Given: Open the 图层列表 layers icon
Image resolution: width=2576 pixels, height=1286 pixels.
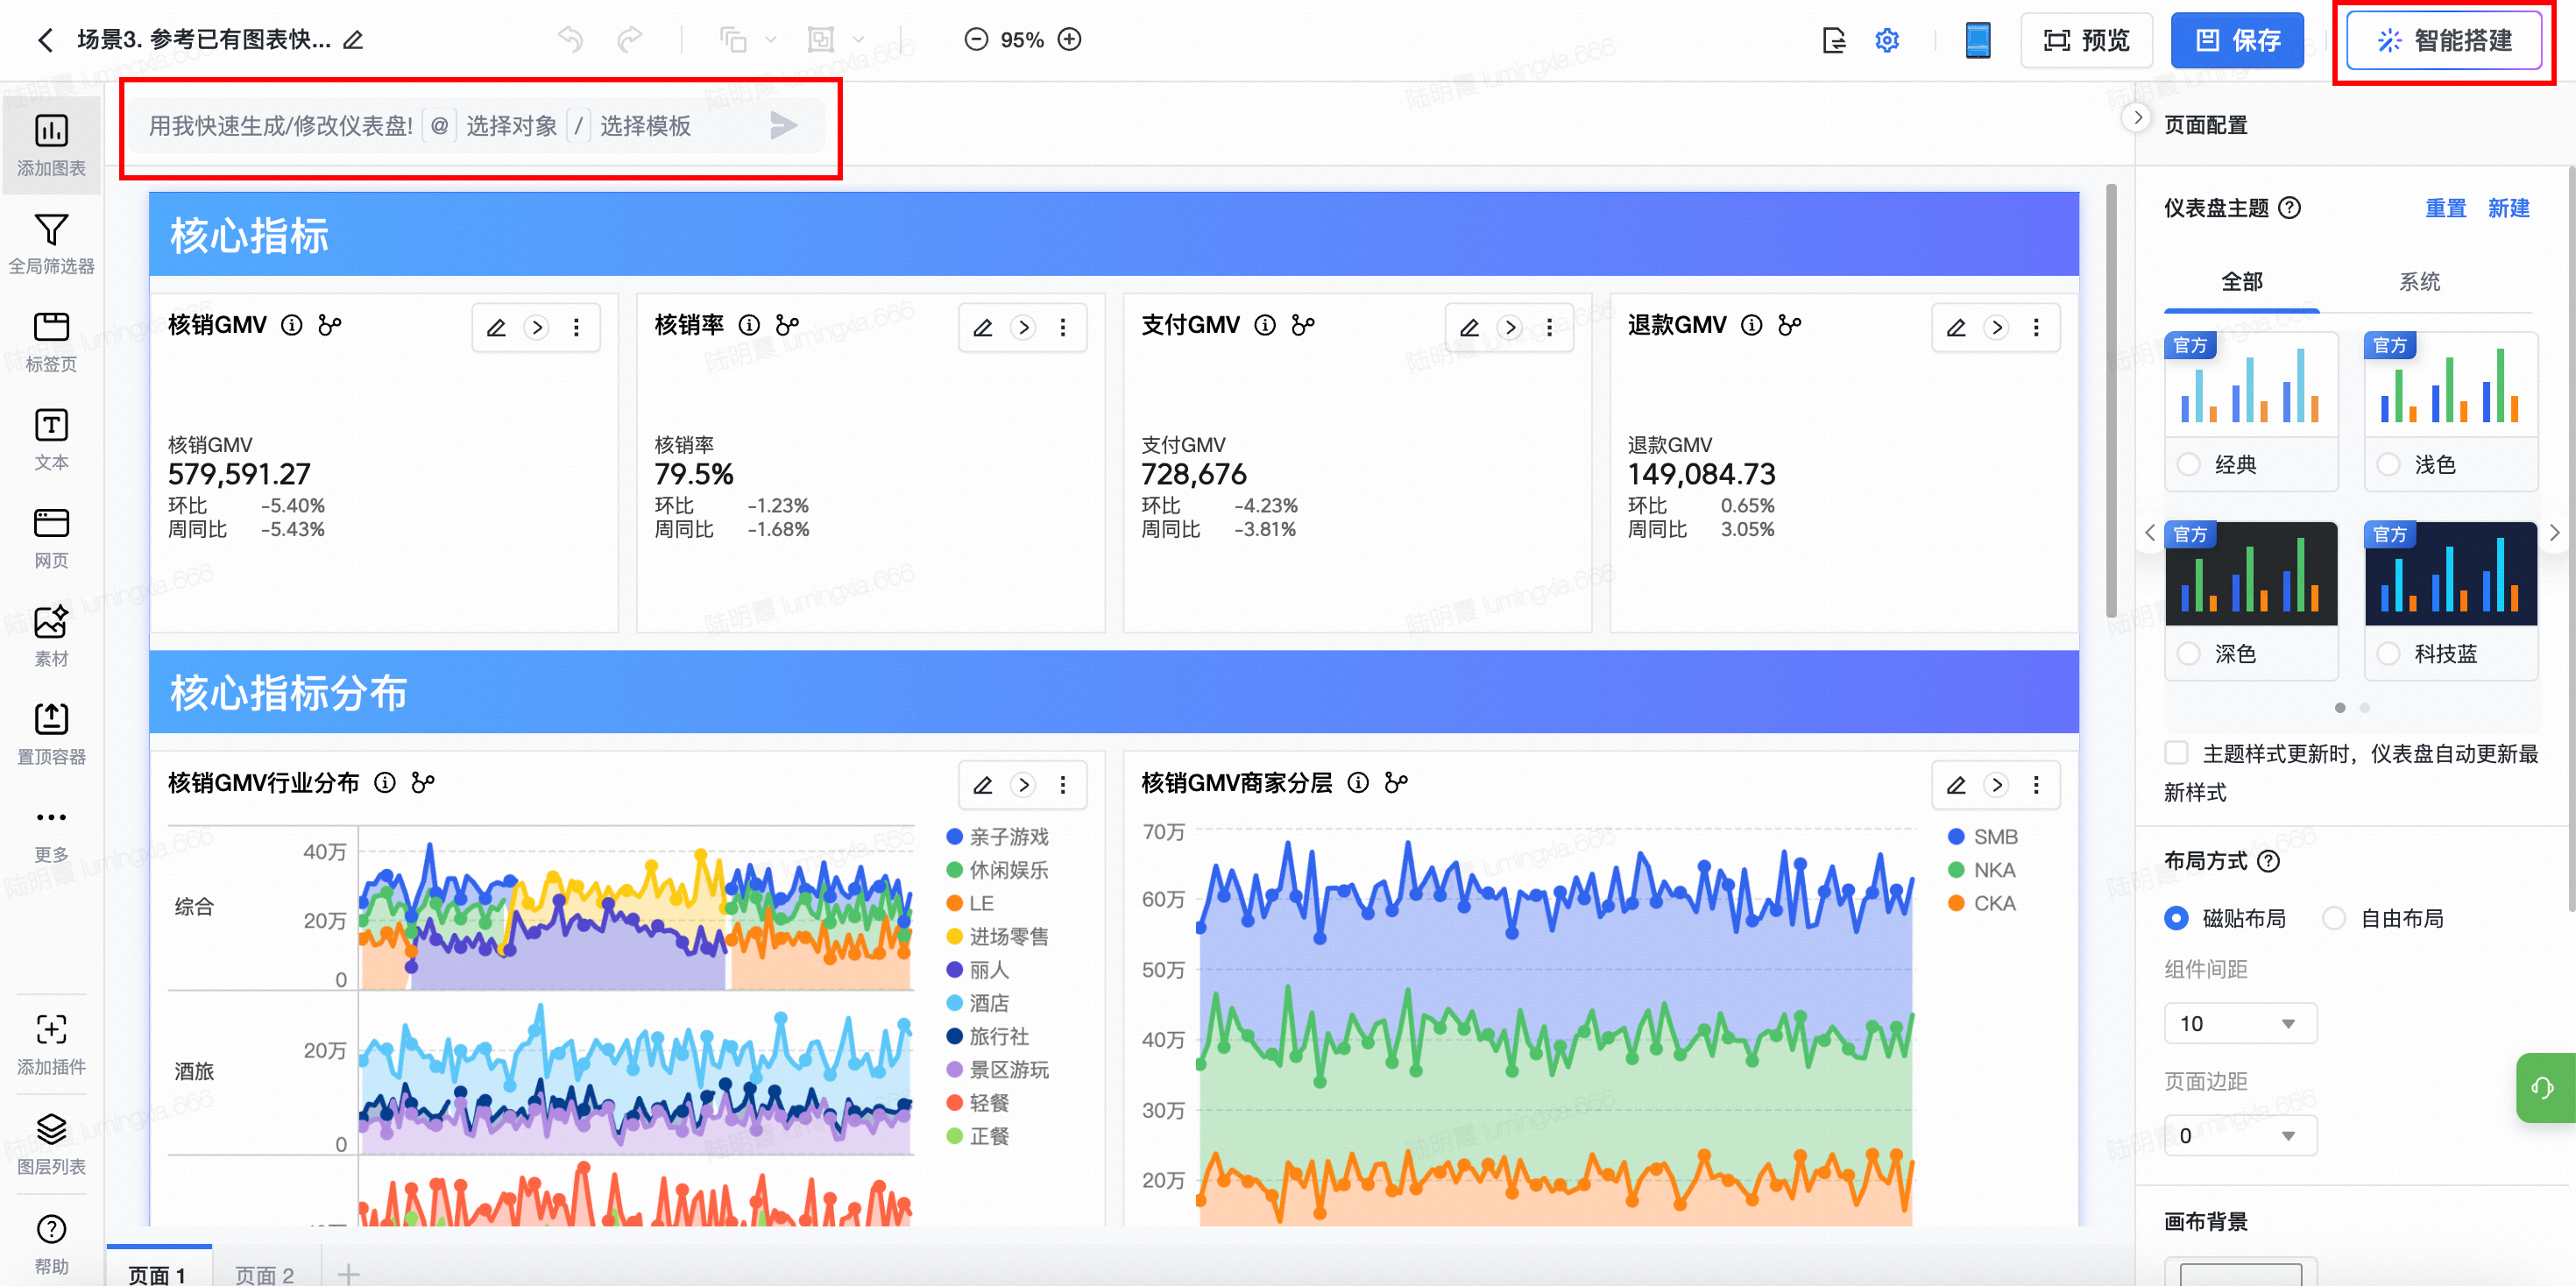Looking at the screenshot, I should [51, 1128].
